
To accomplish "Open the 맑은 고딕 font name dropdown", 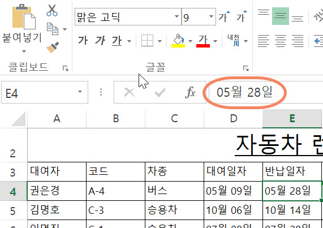I will tap(176, 16).
